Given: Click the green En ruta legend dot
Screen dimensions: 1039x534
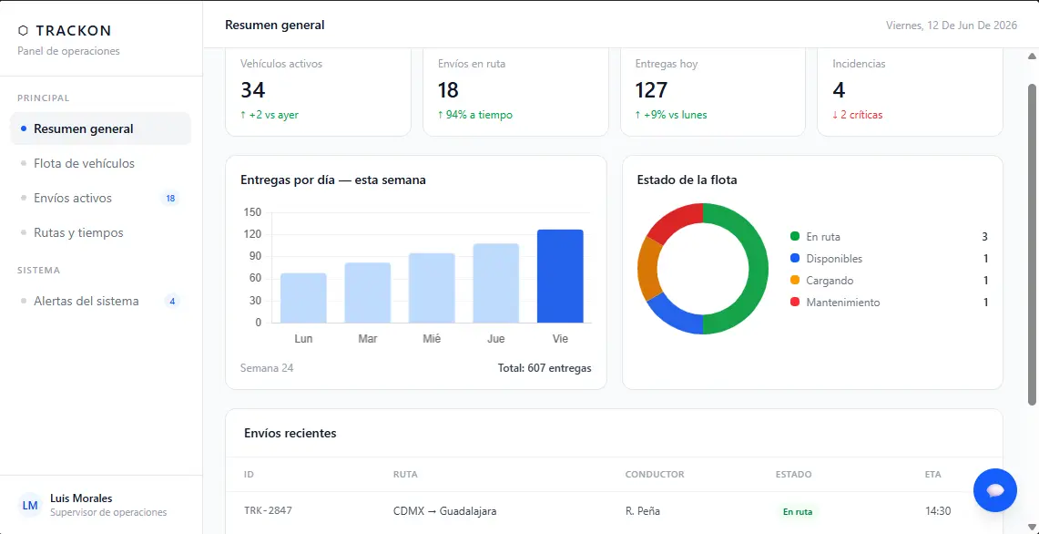Looking at the screenshot, I should (795, 237).
